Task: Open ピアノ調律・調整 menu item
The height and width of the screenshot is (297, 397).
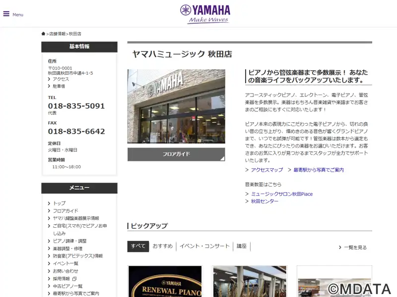Action: click(69, 241)
